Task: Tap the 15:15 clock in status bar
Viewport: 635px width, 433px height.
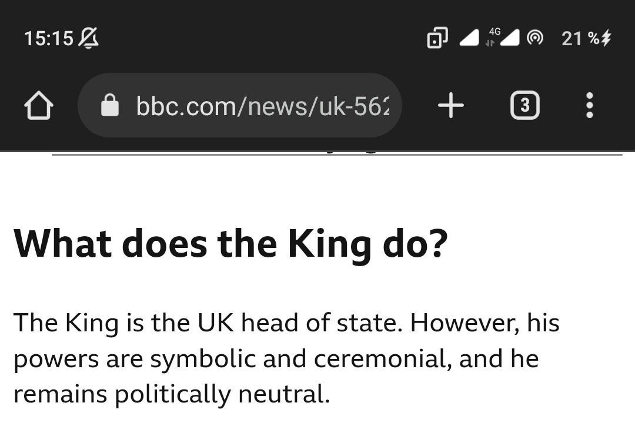Action: coord(48,39)
